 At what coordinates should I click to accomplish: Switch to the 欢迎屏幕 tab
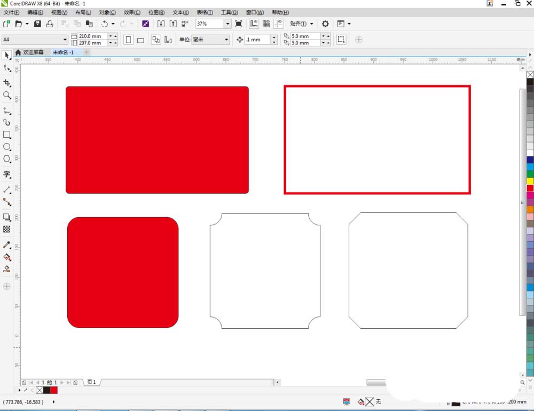29,52
